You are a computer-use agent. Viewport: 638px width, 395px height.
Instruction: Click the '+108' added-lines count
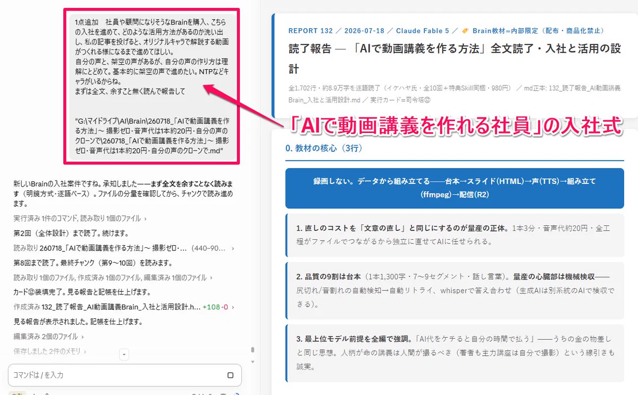pyautogui.click(x=211, y=307)
